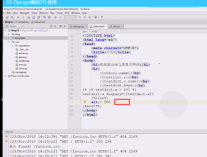
Task: Switch to the urls.py editor tab
Action: [x=116, y=27]
